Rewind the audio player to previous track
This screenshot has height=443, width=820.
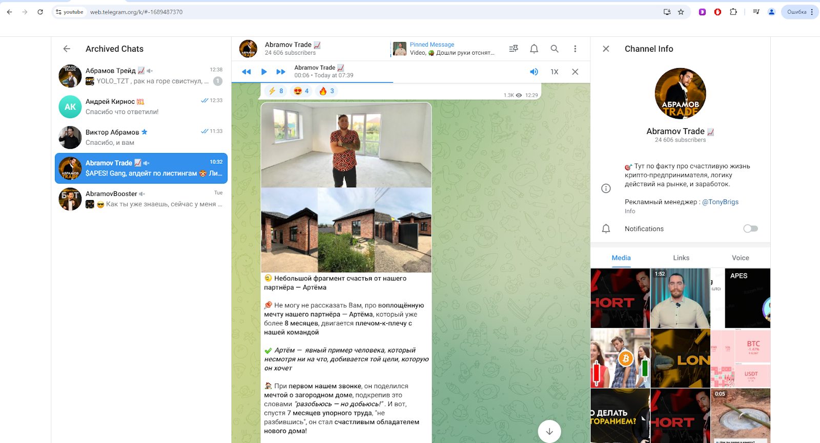pyautogui.click(x=247, y=72)
